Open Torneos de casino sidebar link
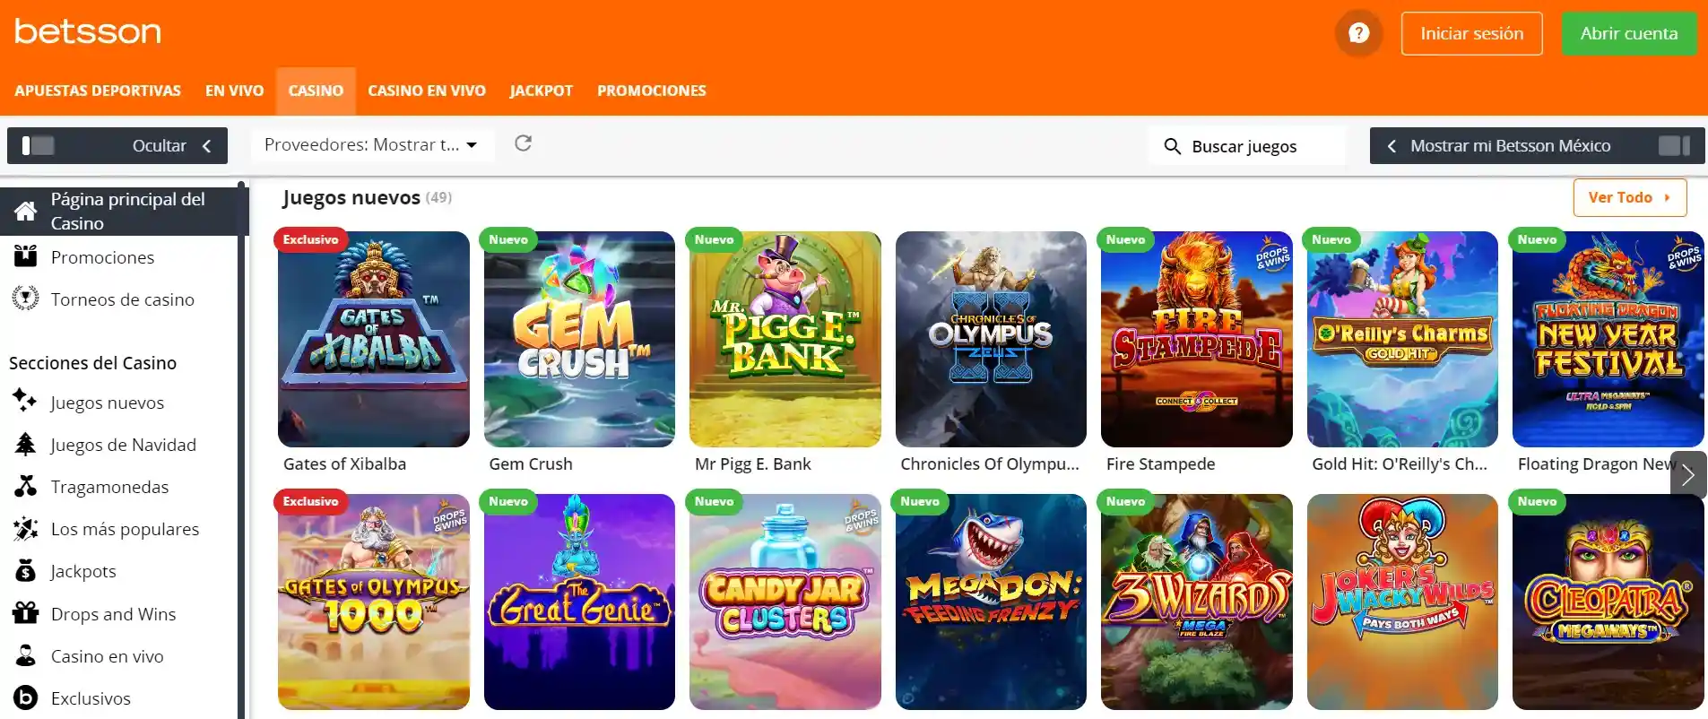 (122, 299)
